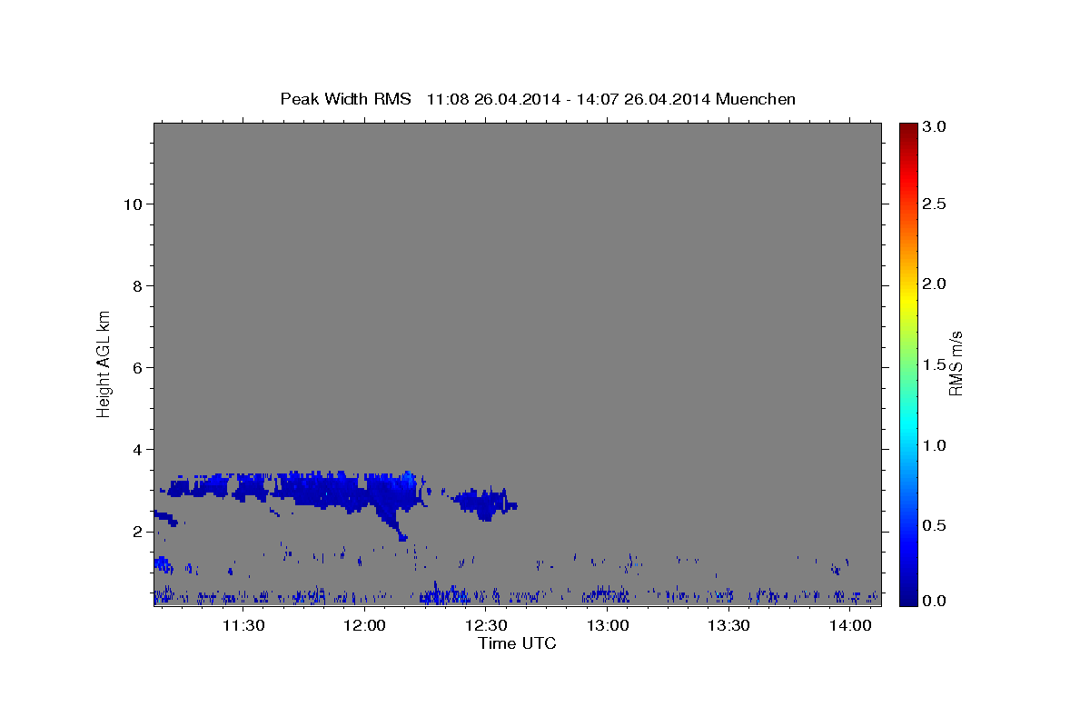Click the 13:30 time tick label
The image size is (1090, 727).
(x=728, y=625)
